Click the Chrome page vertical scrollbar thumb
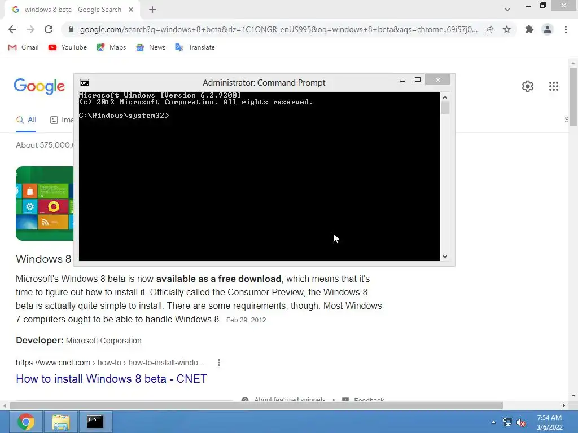This screenshot has height=433, width=578. (x=573, y=97)
